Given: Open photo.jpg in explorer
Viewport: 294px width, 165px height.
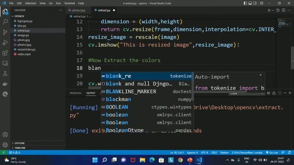Looking at the screenshot, I should [x=23, y=40].
